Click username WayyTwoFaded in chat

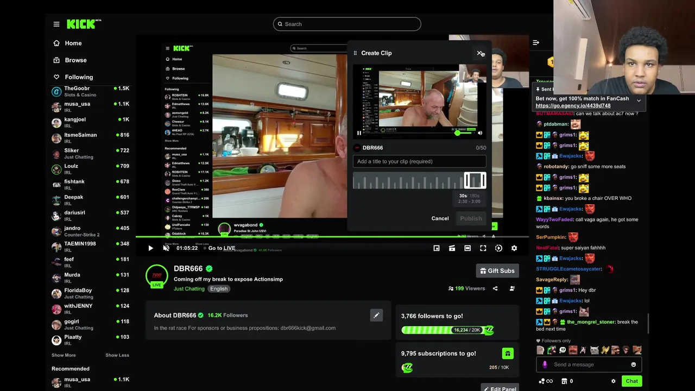554,219
